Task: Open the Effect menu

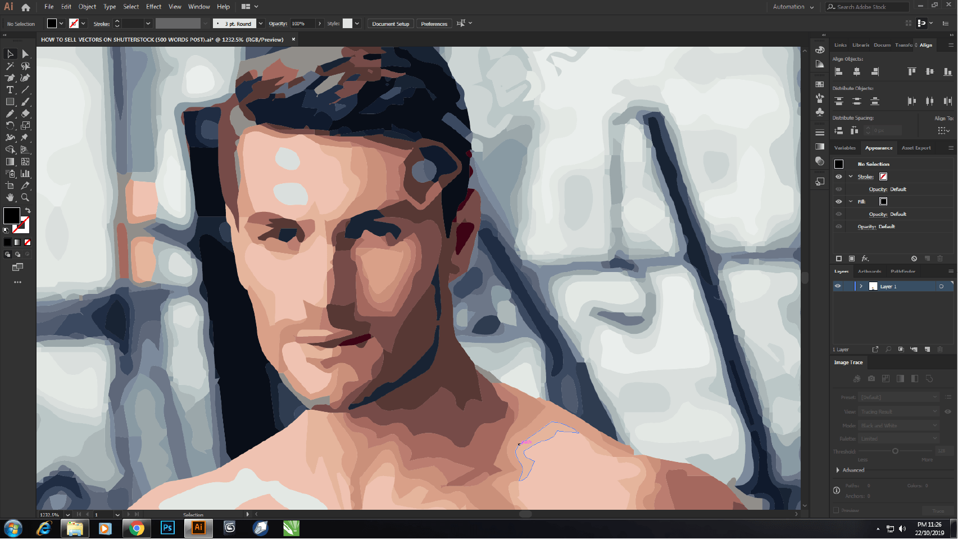Action: coord(153,7)
